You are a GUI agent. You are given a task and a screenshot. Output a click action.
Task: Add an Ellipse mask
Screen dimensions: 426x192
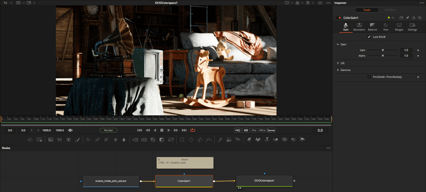point(191,139)
